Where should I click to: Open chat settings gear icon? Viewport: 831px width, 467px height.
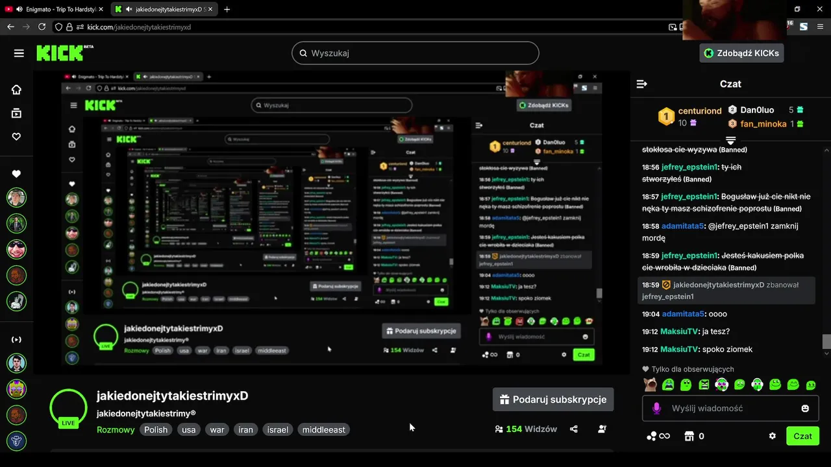[772, 436]
